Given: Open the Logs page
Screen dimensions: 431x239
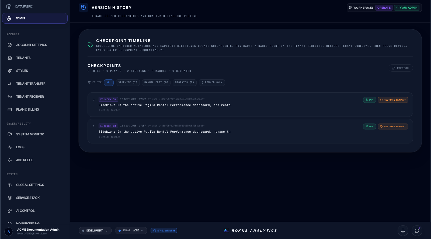Looking at the screenshot, I should [x=35, y=147].
